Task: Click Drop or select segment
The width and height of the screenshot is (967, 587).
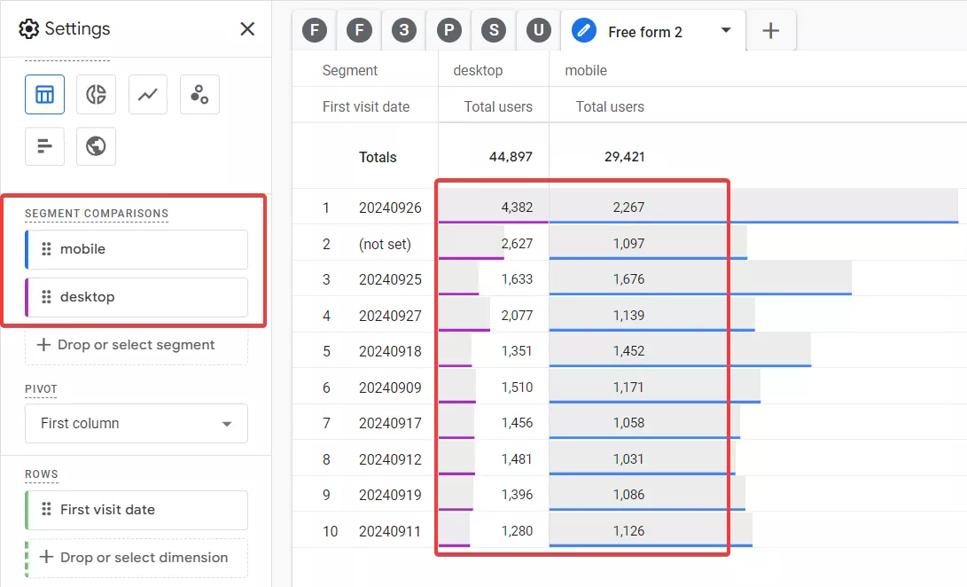Action: point(136,345)
